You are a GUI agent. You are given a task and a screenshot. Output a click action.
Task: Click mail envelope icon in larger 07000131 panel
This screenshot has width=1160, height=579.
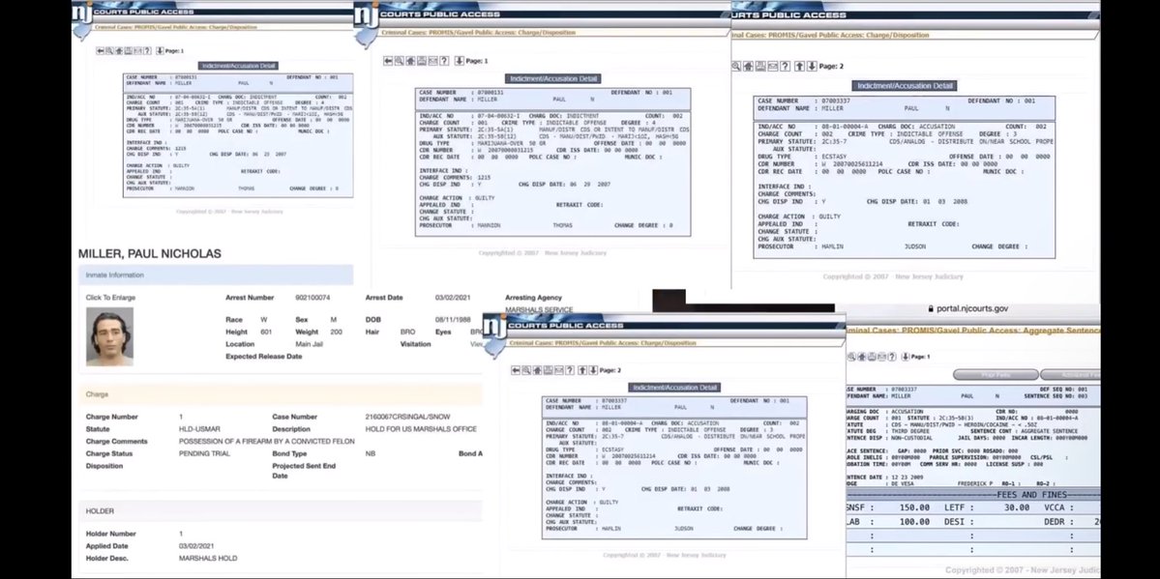[x=432, y=61]
